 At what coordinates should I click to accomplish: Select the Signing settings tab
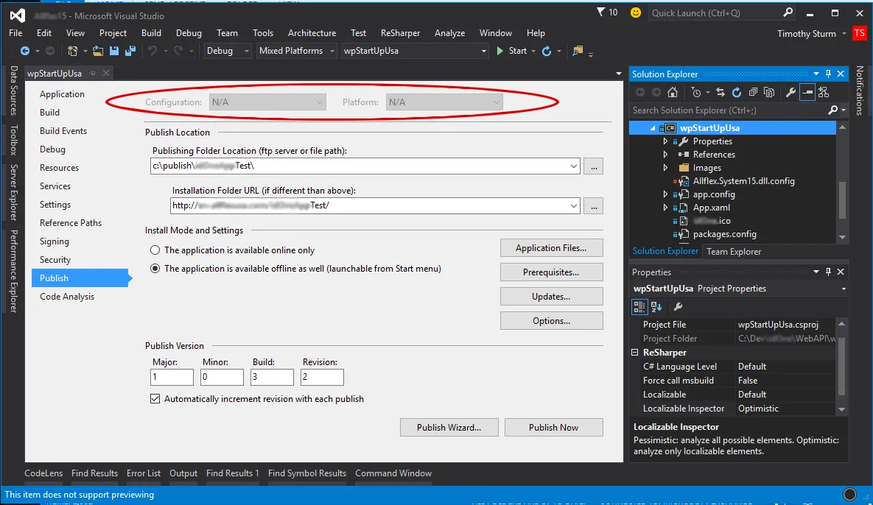point(54,241)
